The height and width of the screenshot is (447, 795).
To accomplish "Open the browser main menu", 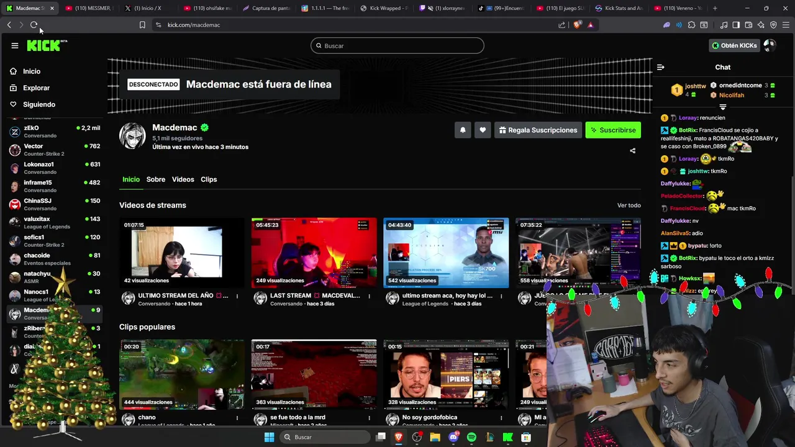I will coord(786,25).
